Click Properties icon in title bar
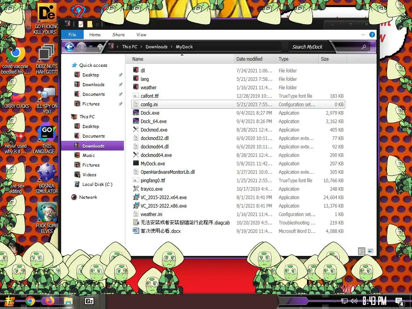The height and width of the screenshot is (309, 412). [x=80, y=25]
